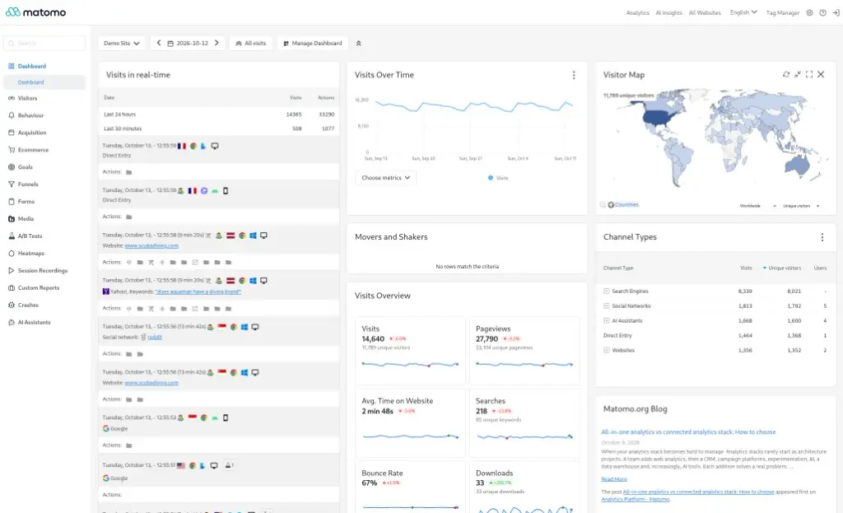Click the Session Recordings play icon
843x513 pixels.
pyautogui.click(x=12, y=270)
